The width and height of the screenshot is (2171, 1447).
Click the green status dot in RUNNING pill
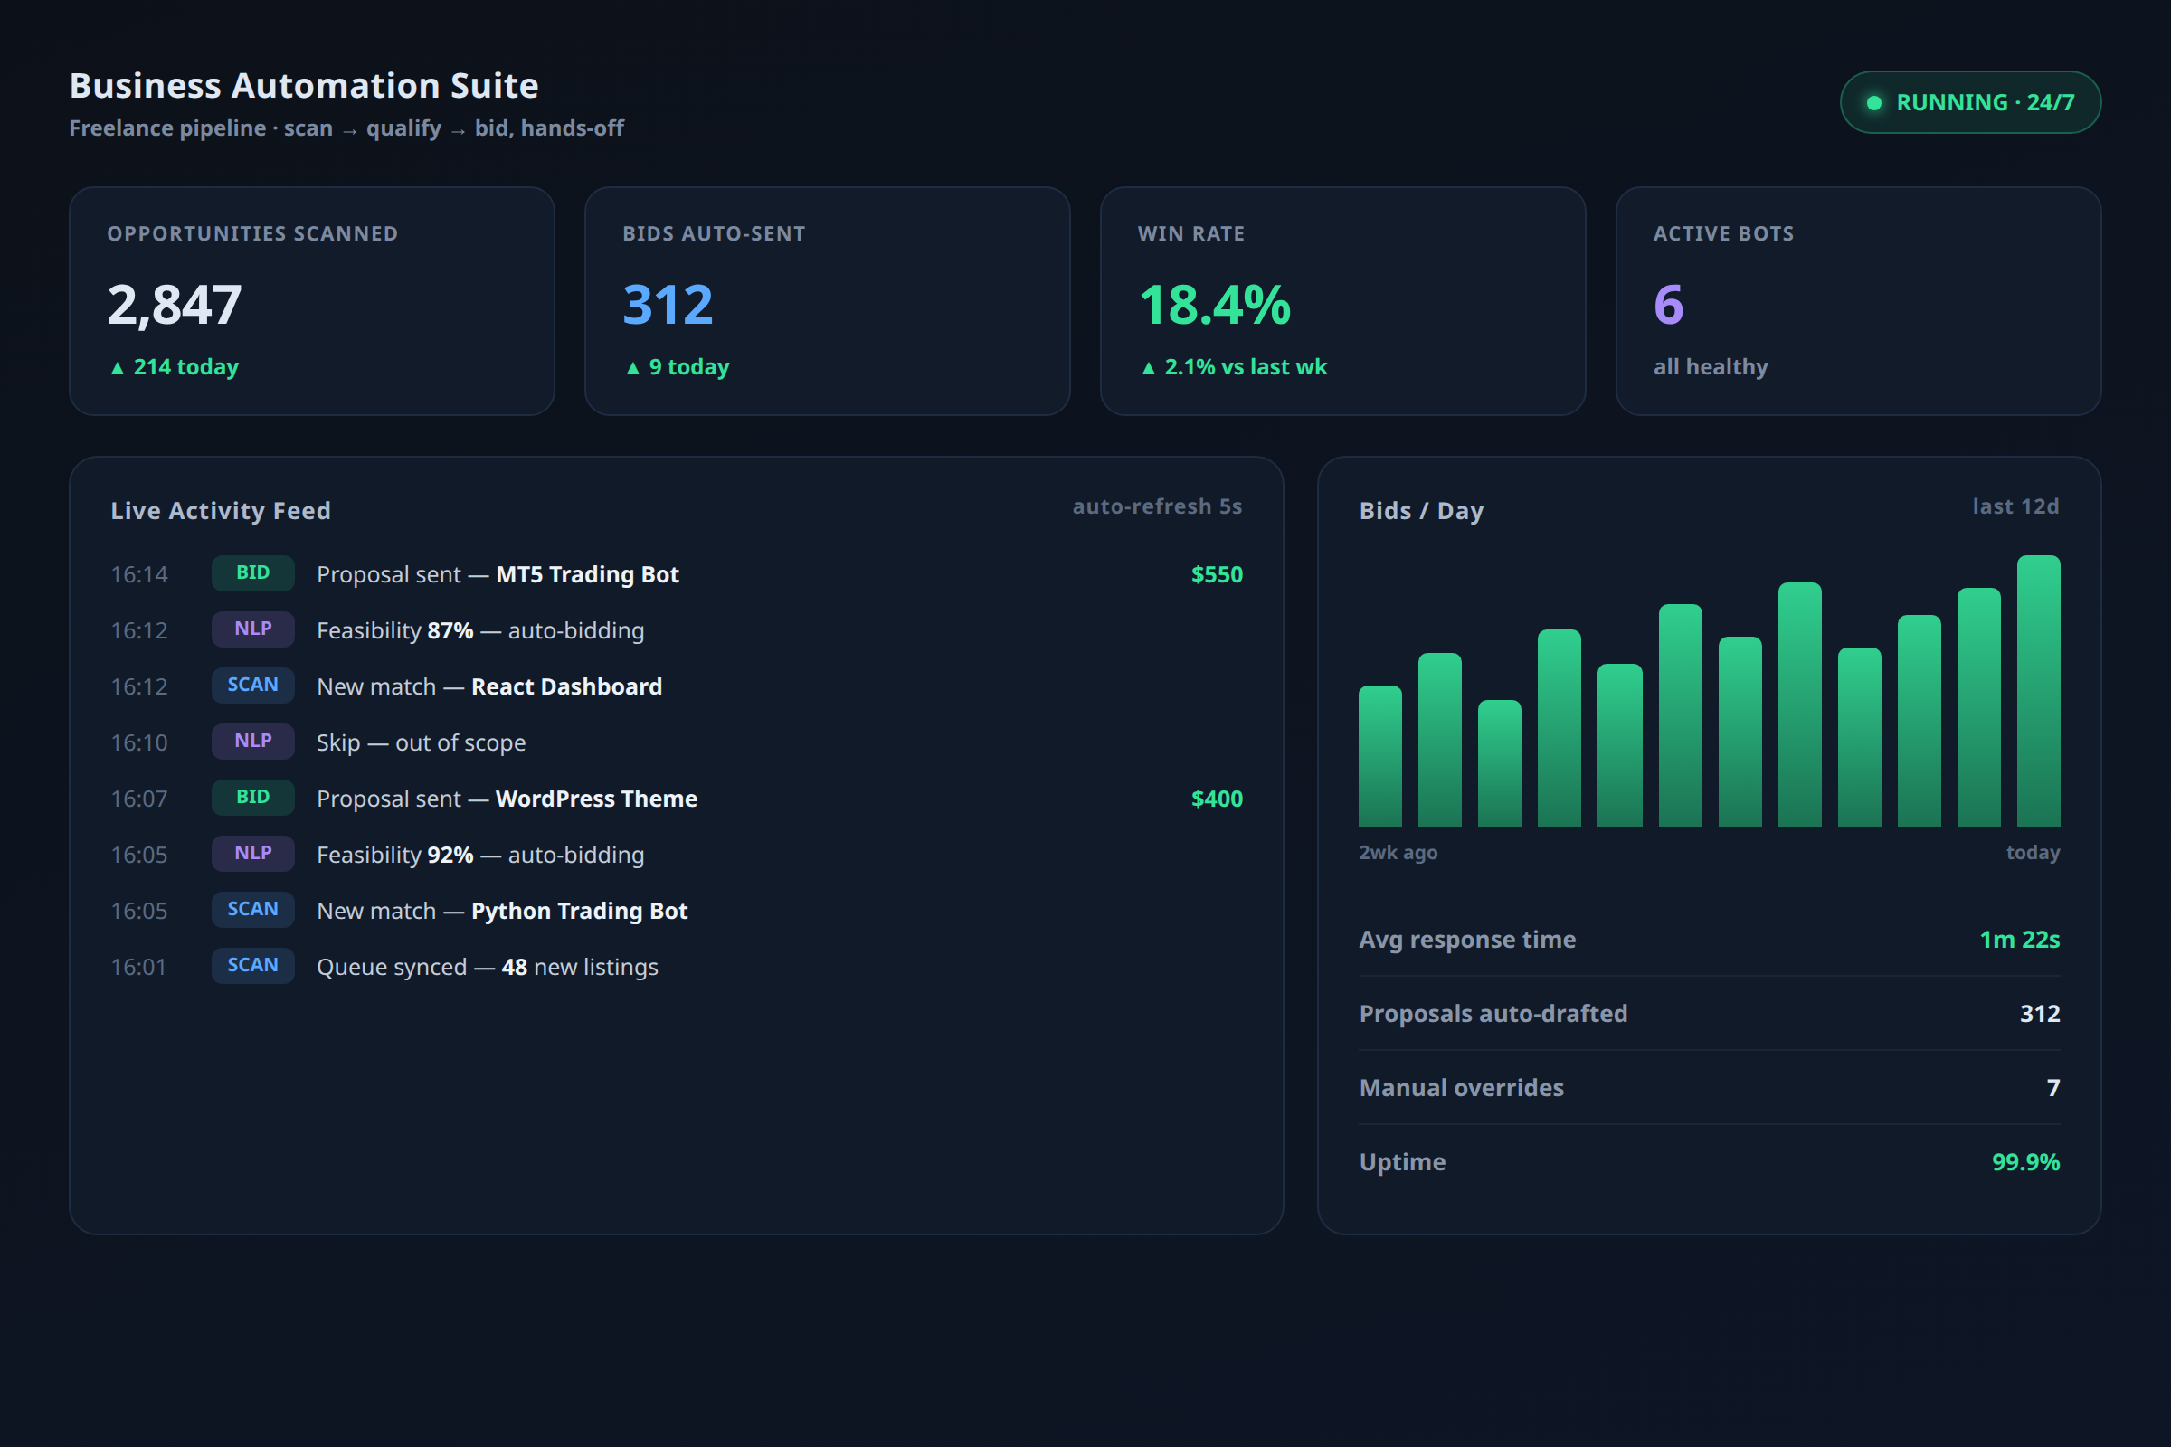tap(1873, 103)
